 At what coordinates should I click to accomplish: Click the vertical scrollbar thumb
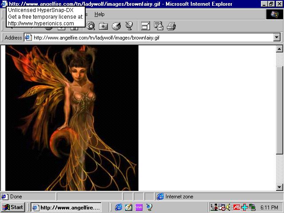[279, 110]
